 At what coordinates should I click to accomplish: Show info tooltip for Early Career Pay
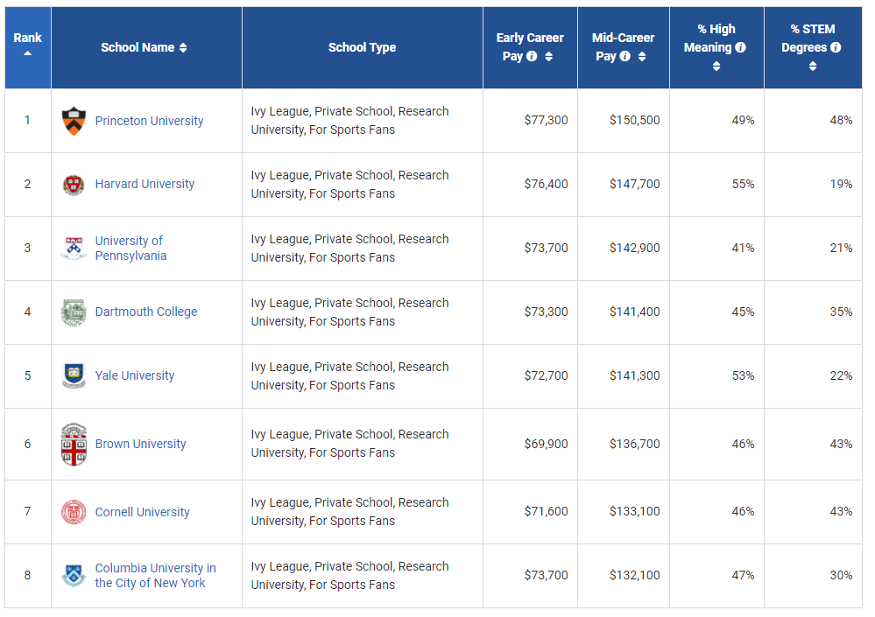(532, 57)
